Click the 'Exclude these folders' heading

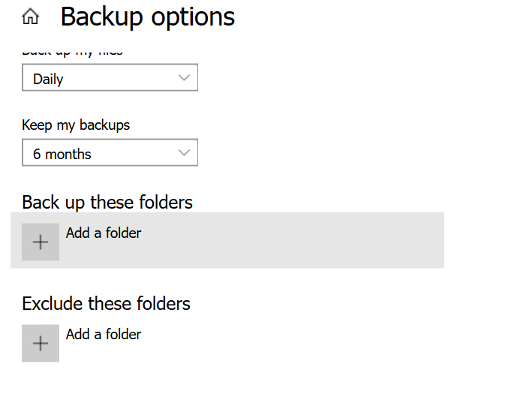click(x=106, y=303)
